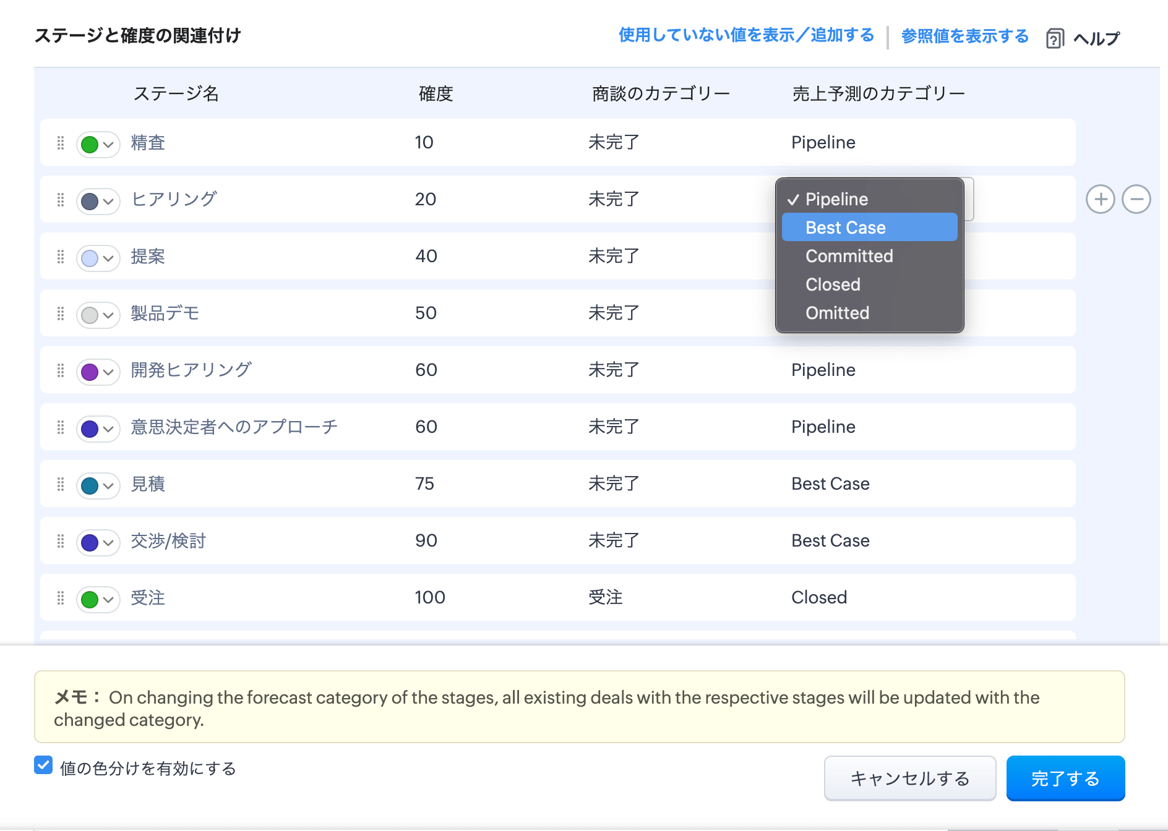This screenshot has height=831, width=1168.
Task: Click the drag handle for 受注 row
Action: click(x=61, y=598)
